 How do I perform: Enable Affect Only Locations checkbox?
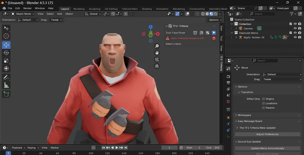click(x=263, y=103)
